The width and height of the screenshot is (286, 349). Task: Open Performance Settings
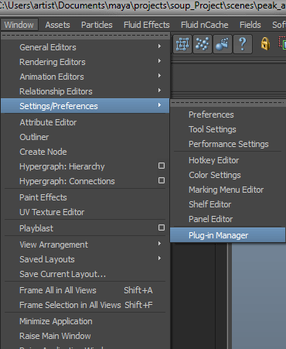[228, 144]
